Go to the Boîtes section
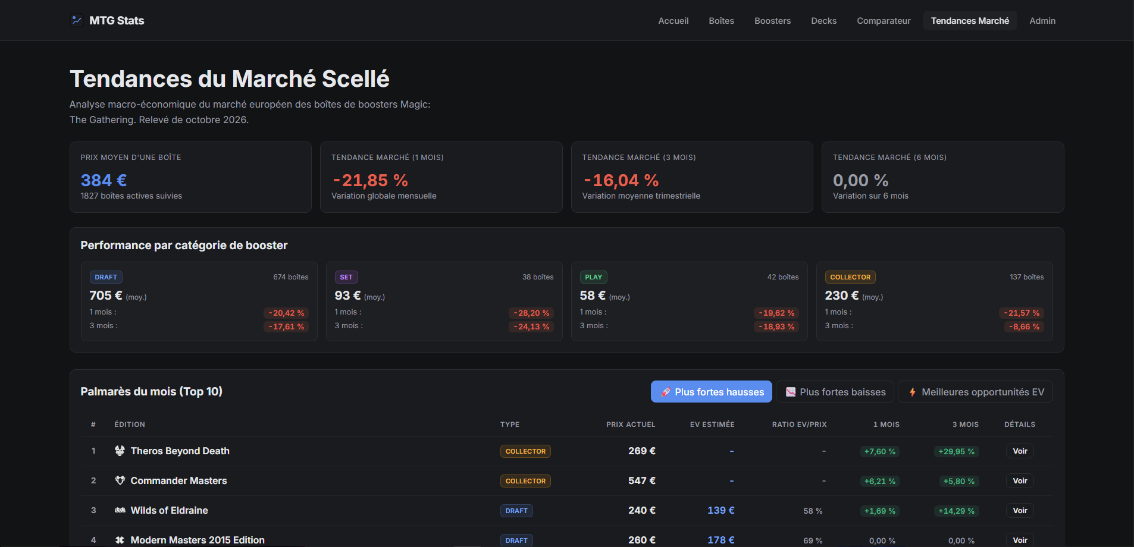 721,20
